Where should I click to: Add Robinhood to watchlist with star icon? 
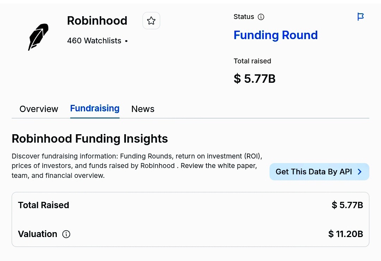coord(151,21)
